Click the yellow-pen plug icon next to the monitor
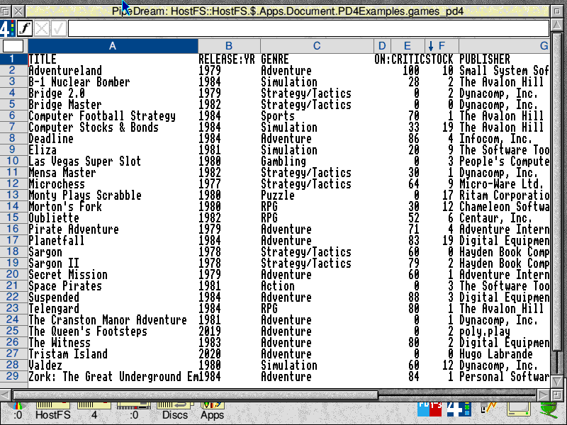The image size is (567, 425). (488, 409)
